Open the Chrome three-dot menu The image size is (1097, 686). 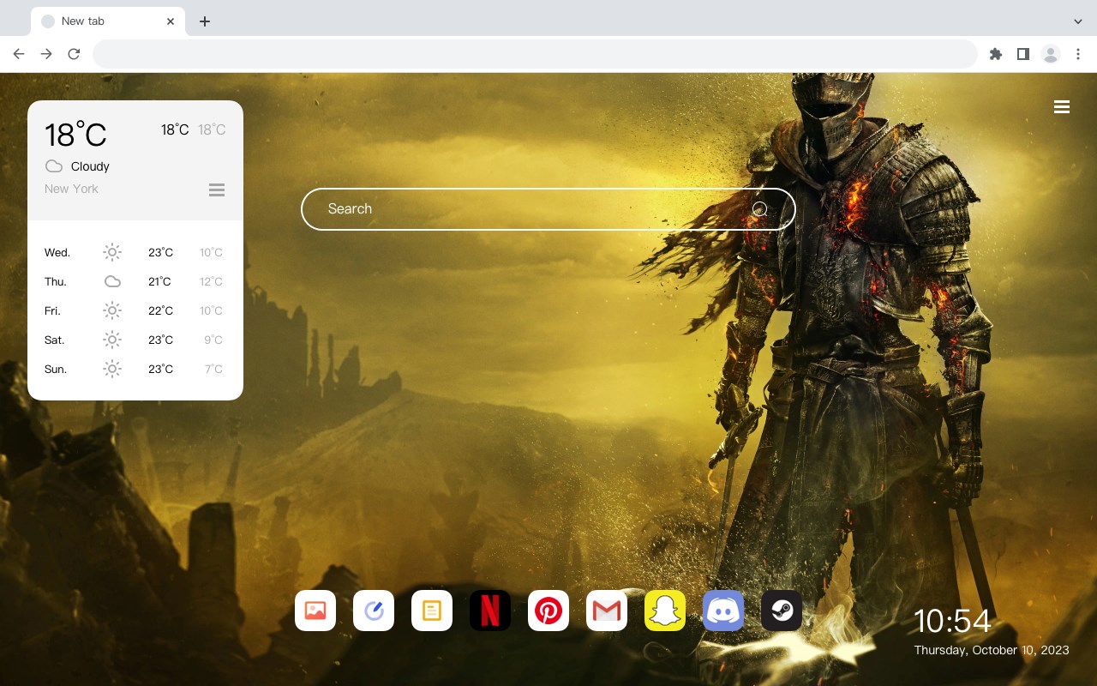1078,54
